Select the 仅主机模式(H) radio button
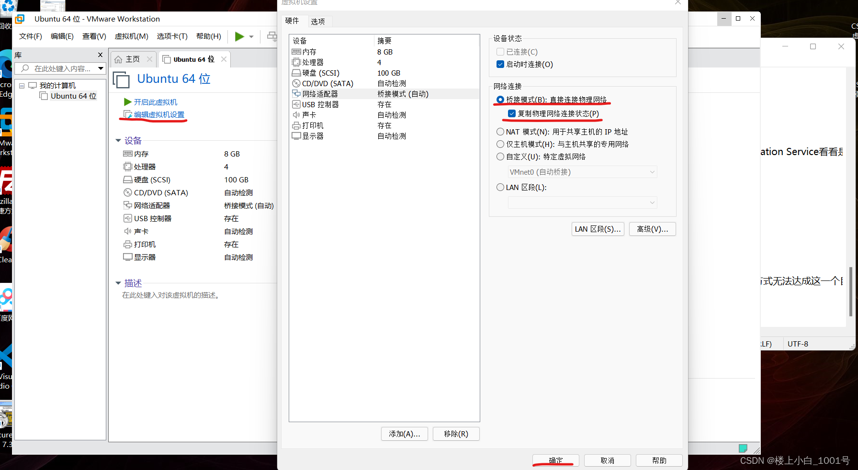Image resolution: width=858 pixels, height=470 pixels. tap(500, 144)
